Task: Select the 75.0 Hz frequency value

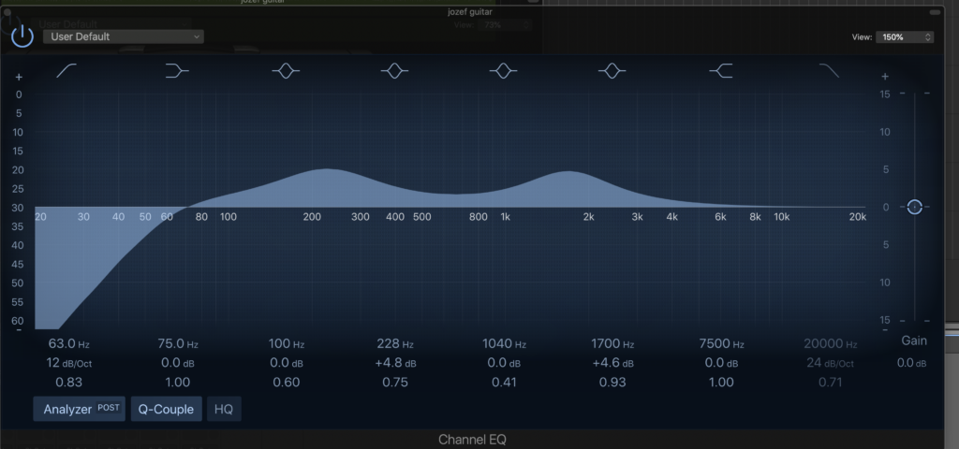Action: [177, 344]
